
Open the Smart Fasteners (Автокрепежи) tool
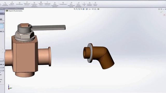19,4
